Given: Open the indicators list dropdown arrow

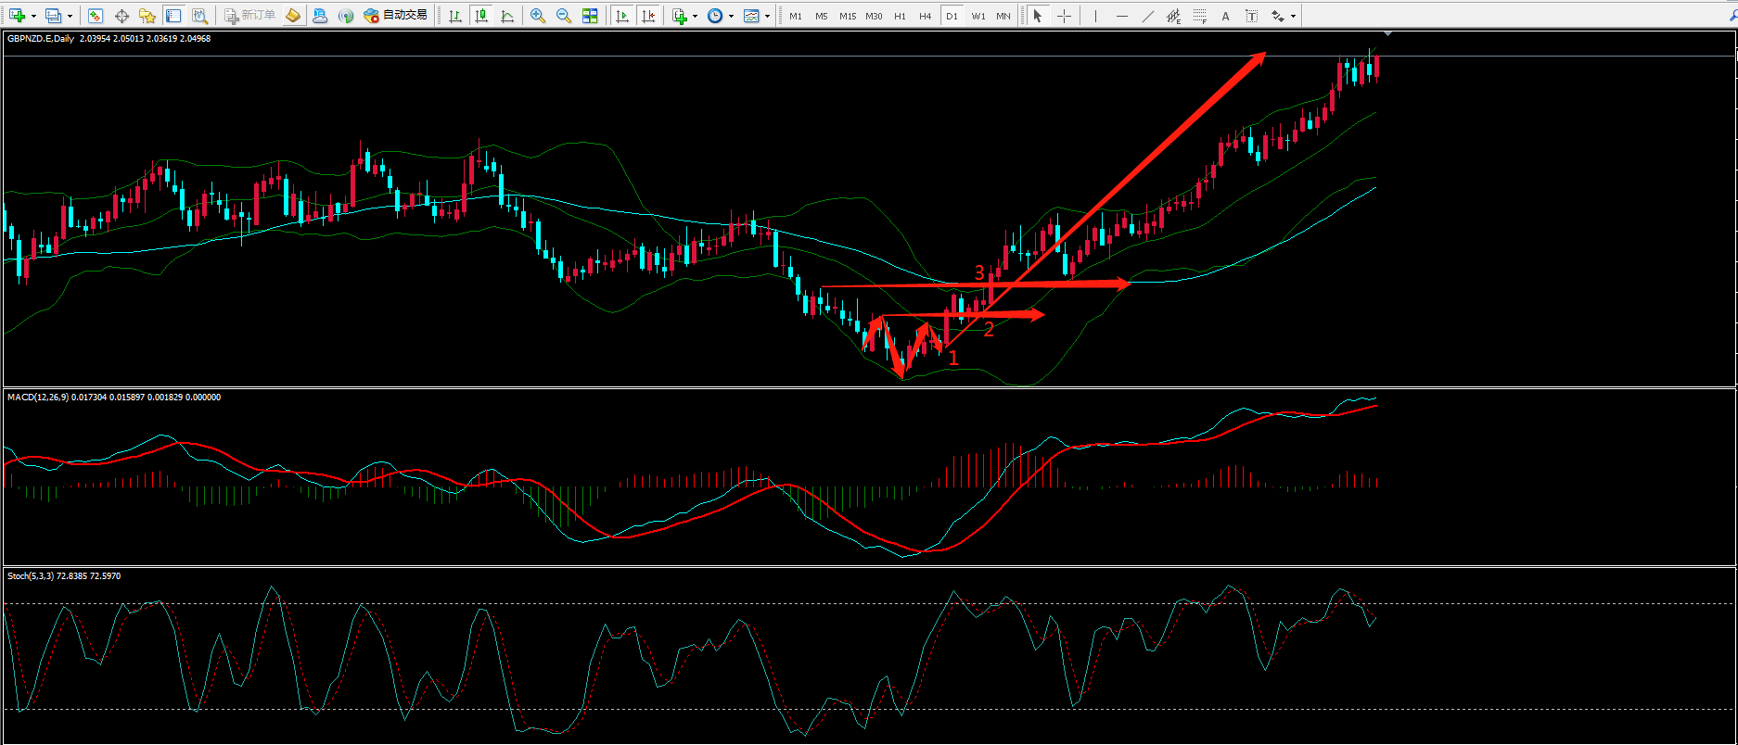Looking at the screenshot, I should (695, 16).
